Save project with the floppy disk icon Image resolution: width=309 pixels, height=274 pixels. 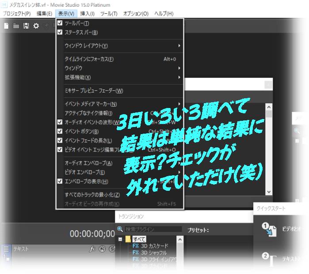tap(26, 26)
